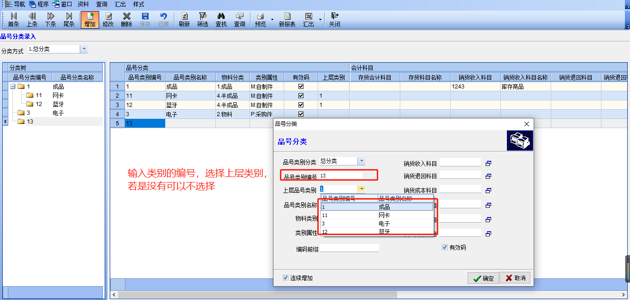Open the 程序 menu

[x=39, y=4]
